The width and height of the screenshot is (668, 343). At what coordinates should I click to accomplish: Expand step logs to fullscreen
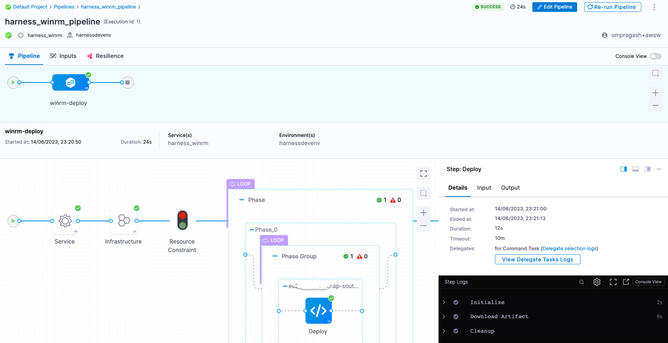click(613, 282)
